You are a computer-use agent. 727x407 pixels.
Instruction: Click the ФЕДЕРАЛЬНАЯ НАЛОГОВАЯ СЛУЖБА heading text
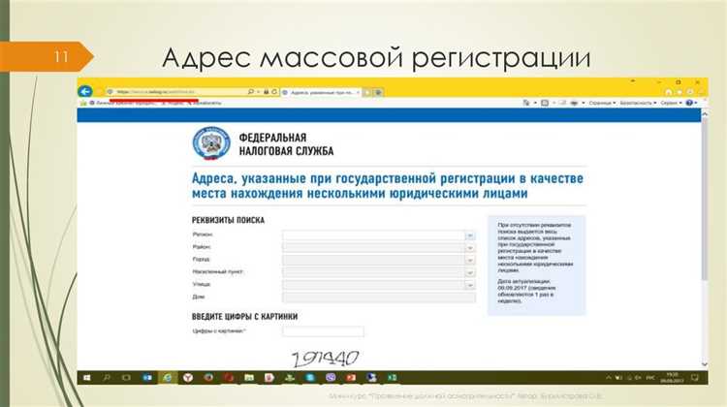(286, 144)
